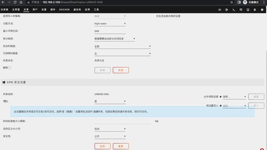Open the Unraid help question-mark icon
Image resolution: width=267 pixels, height=150 pixels.
click(x=262, y=10)
